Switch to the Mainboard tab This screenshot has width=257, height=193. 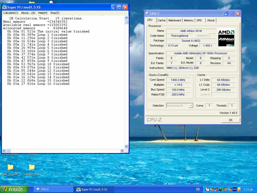click(175, 20)
